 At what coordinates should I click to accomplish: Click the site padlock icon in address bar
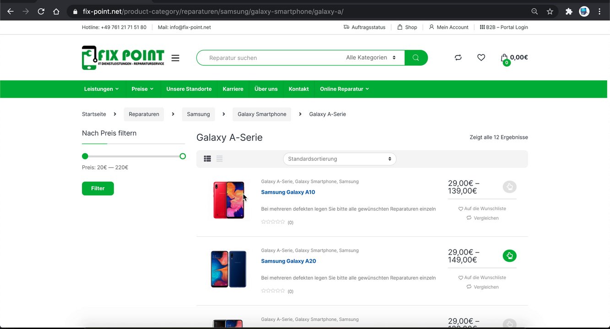point(75,11)
